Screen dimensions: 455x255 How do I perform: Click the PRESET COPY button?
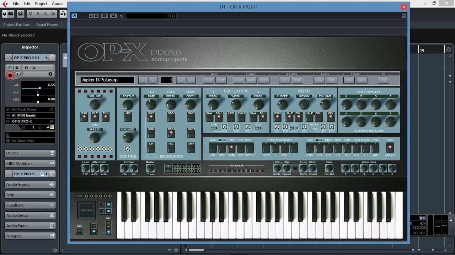click(x=263, y=80)
